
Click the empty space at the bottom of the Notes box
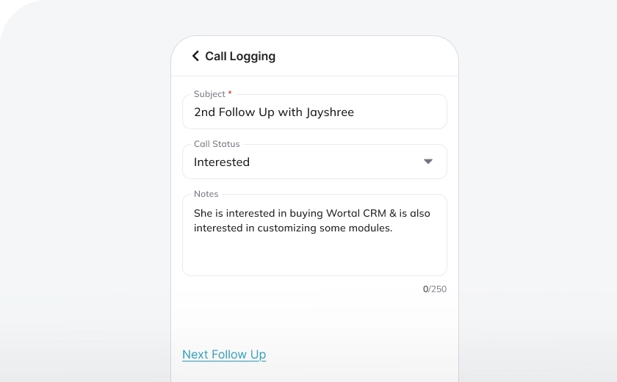(314, 259)
